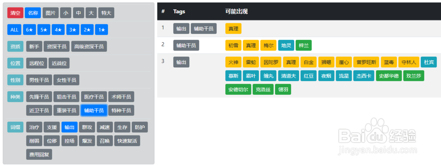
Task: Click the 安德切尔 operator badge
Action: pos(238,90)
